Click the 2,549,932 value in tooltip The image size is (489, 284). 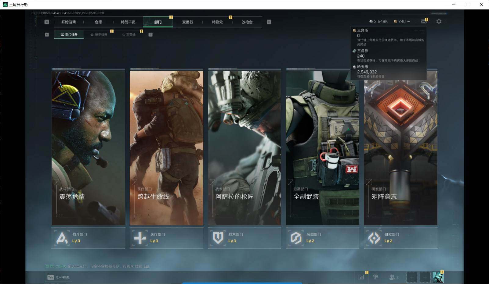[367, 72]
